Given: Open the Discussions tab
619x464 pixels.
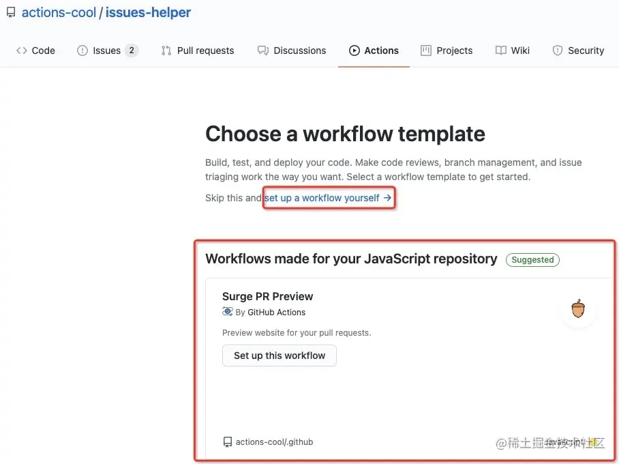Looking at the screenshot, I should (299, 50).
